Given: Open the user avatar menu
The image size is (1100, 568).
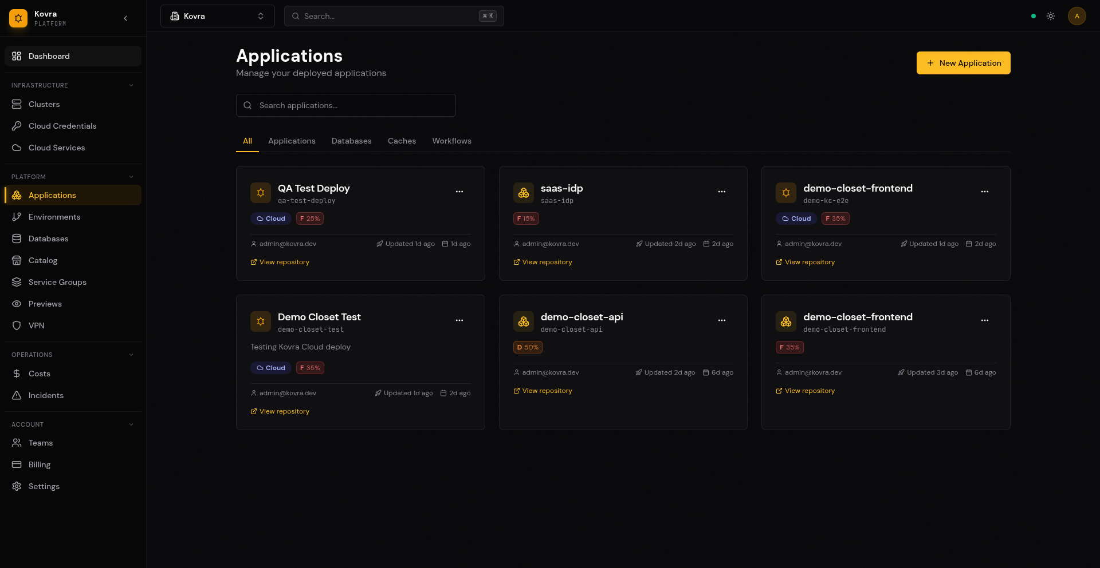Looking at the screenshot, I should point(1077,16).
